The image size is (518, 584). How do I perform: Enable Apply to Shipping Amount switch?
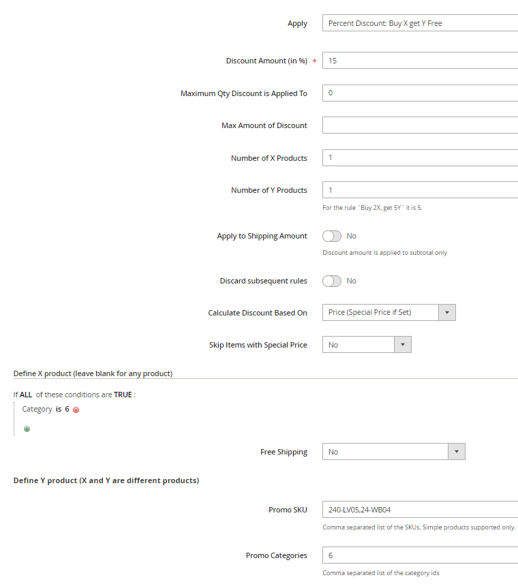tap(332, 236)
